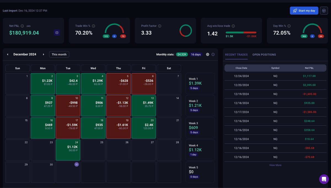Viewport: 331px width, 188px height.
Task: Click the Day Win % info icon
Action: coord(289,26)
